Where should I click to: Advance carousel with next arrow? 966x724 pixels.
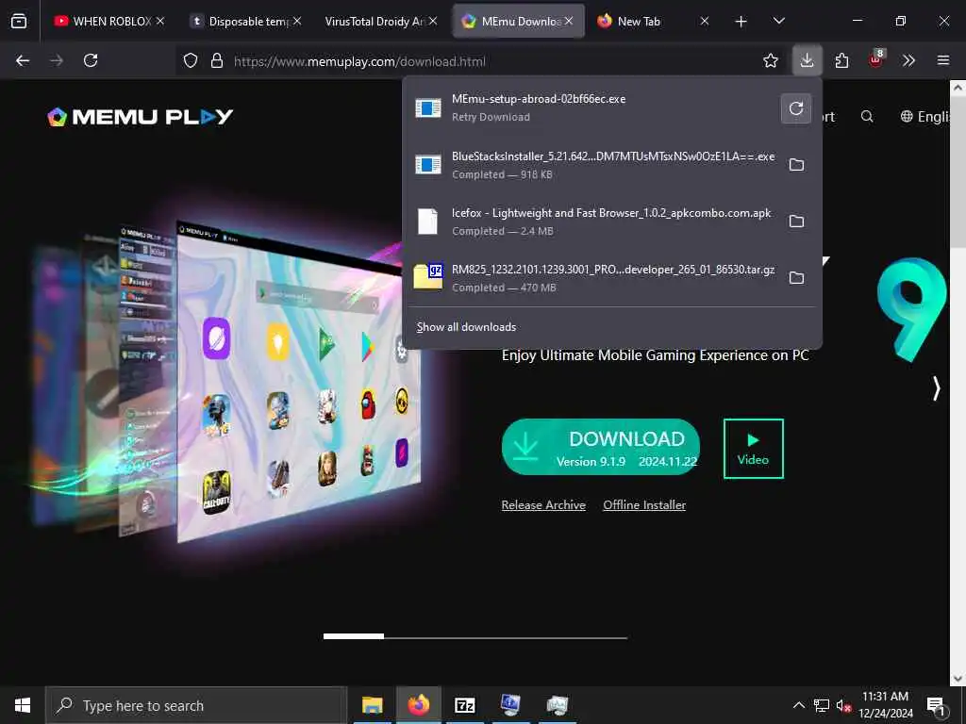pyautogui.click(x=937, y=388)
